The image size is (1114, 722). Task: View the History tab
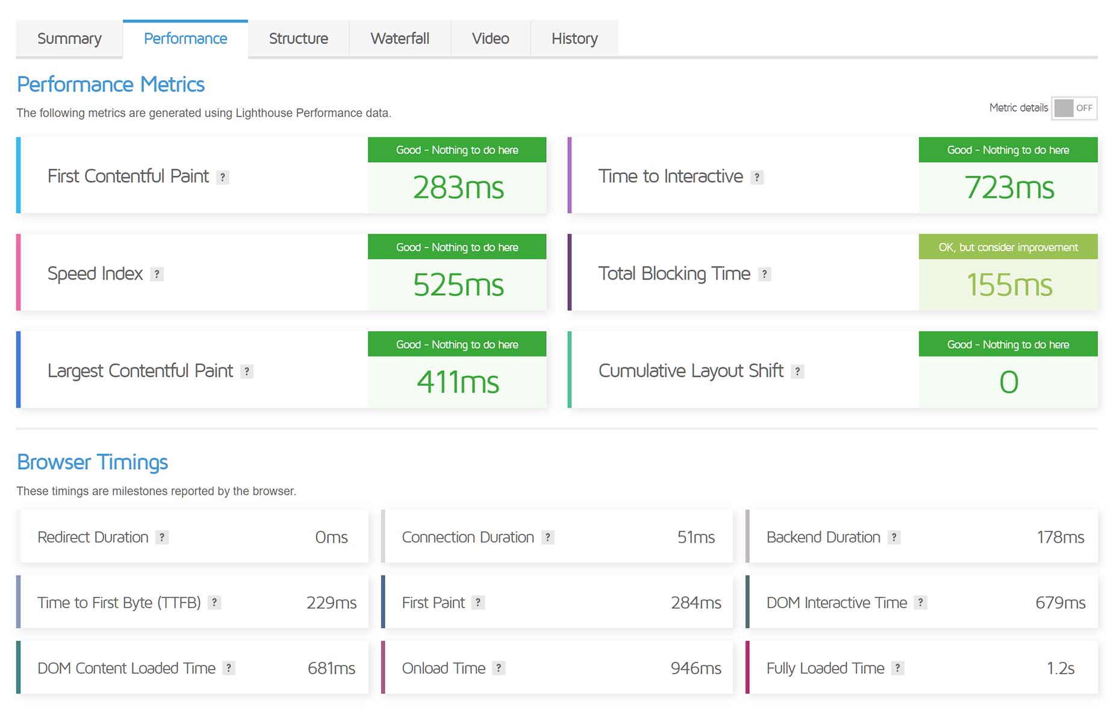coord(574,39)
